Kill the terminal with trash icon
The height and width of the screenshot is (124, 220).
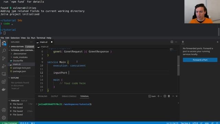point(169,96)
